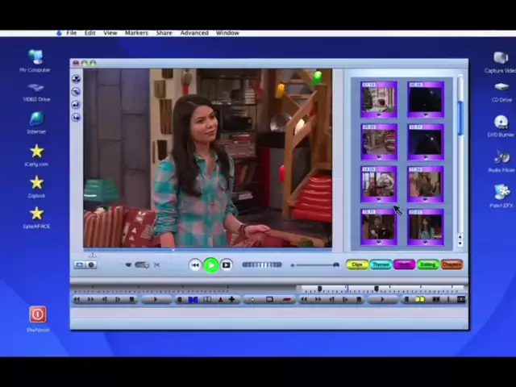Click the yellow double-square icon in right toolbar
This screenshot has width=516, height=387.
[420, 299]
